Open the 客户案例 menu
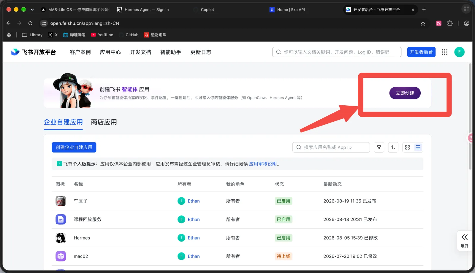 80,52
